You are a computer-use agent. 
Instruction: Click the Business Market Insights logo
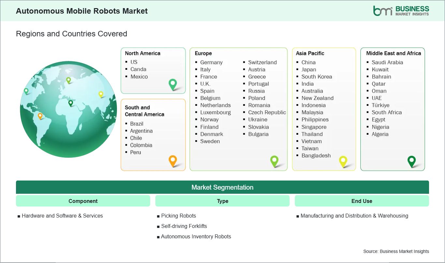tap(401, 11)
